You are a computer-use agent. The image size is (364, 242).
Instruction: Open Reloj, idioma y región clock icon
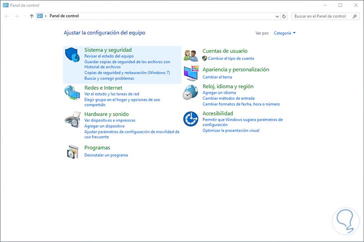tap(190, 92)
